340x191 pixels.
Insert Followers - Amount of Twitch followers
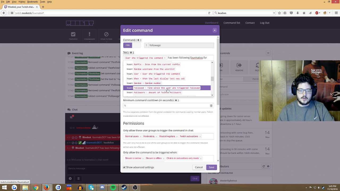point(167,93)
